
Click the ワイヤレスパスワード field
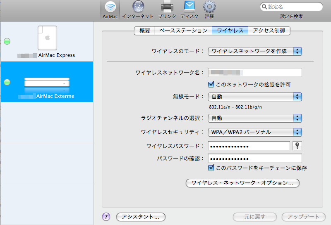coord(249,146)
